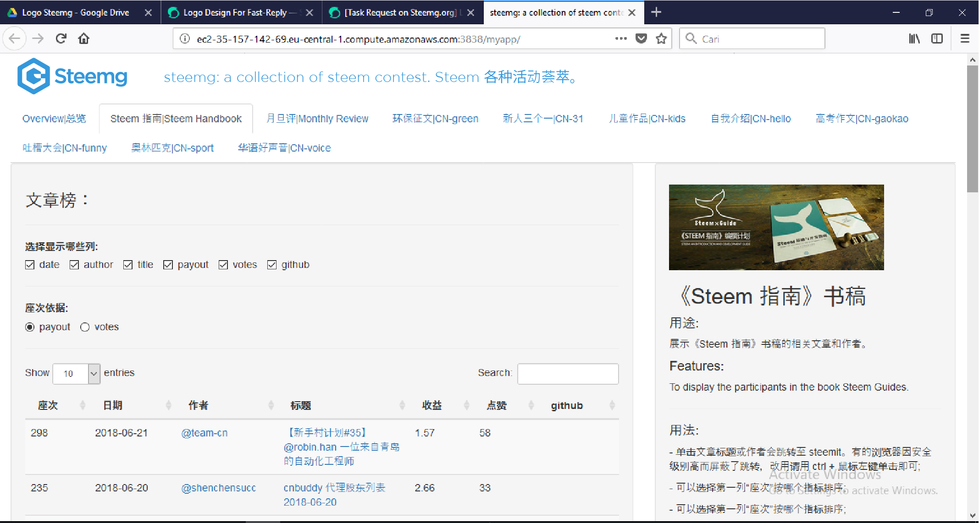Show sidebars icon in toolbar
Image resolution: width=979 pixels, height=523 pixels.
pyautogui.click(x=937, y=39)
